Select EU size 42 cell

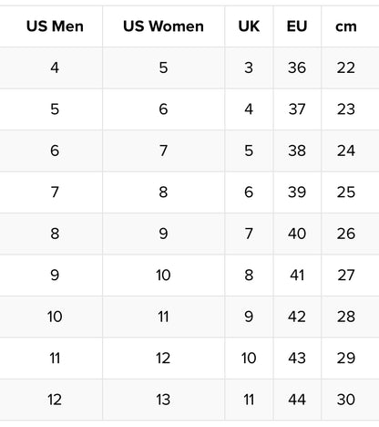[297, 317]
